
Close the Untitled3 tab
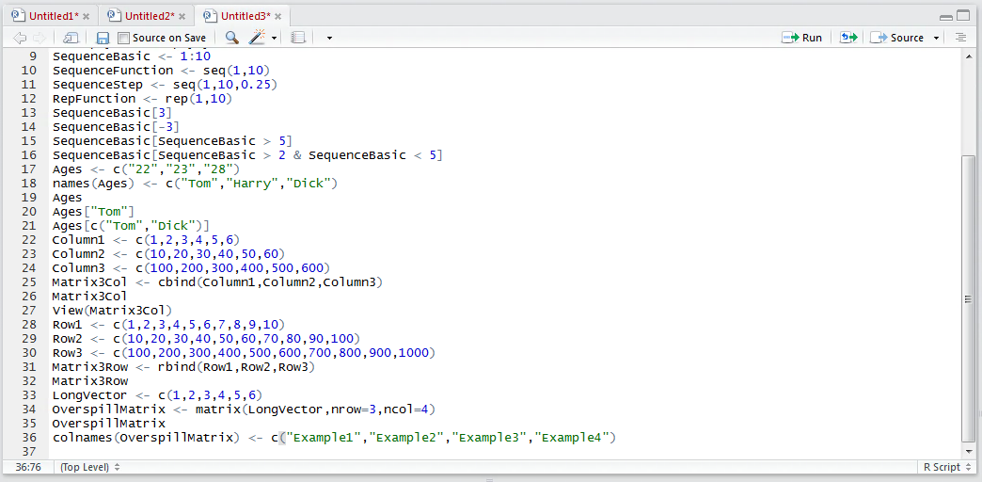278,16
